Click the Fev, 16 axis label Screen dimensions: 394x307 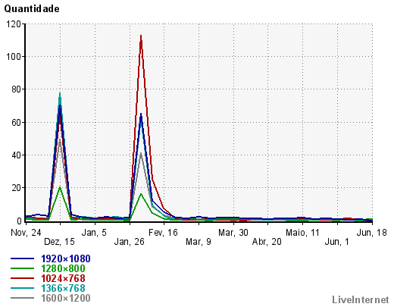tap(163, 233)
